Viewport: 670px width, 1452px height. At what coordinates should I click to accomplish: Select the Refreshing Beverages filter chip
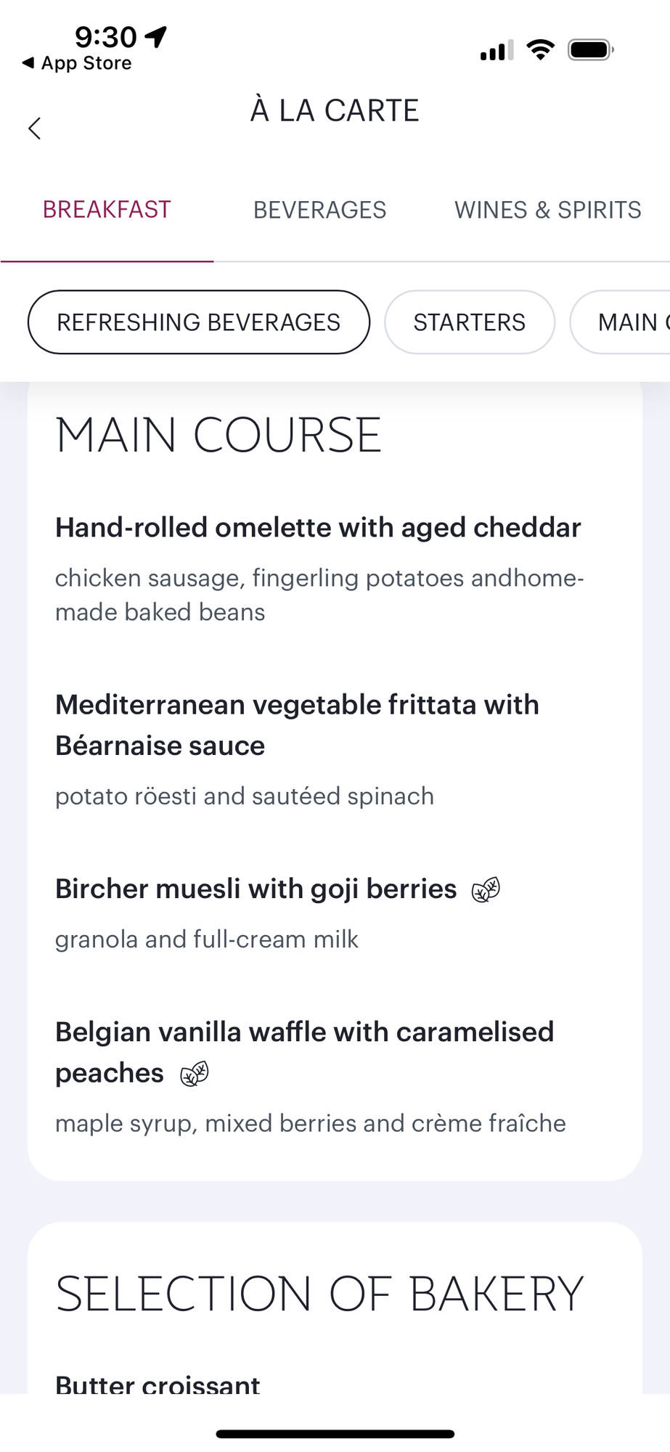(199, 322)
